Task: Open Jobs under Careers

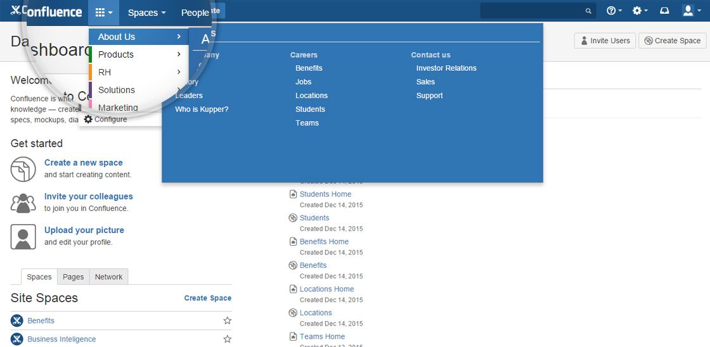Action: click(304, 82)
